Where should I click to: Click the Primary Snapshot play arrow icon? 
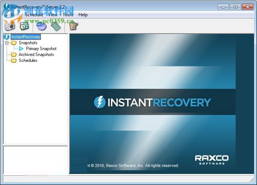(x=21, y=49)
